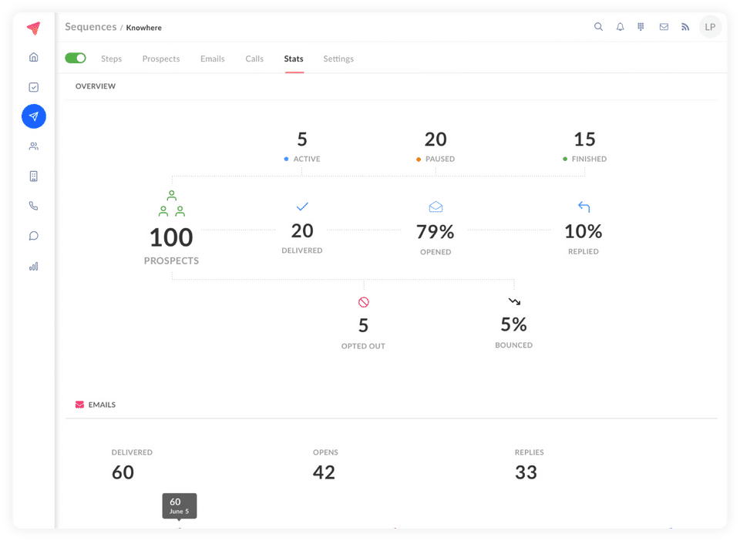
Task: Switch to the Steps tab
Action: pos(111,59)
